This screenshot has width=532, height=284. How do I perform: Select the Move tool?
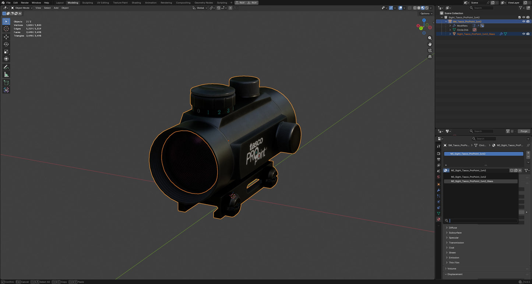click(6, 37)
